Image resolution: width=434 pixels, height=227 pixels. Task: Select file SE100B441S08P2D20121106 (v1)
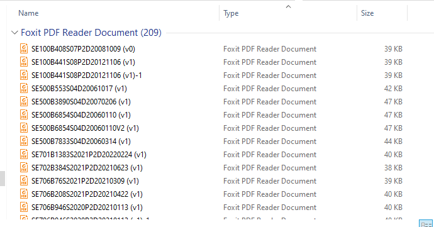pos(83,62)
